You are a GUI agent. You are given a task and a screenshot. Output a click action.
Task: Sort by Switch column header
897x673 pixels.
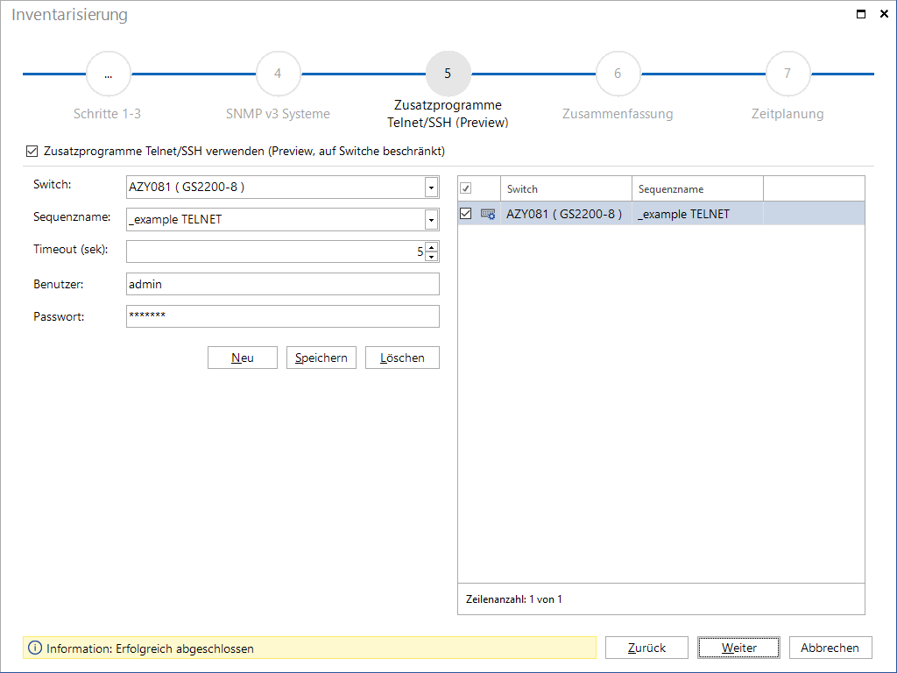pyautogui.click(x=566, y=189)
